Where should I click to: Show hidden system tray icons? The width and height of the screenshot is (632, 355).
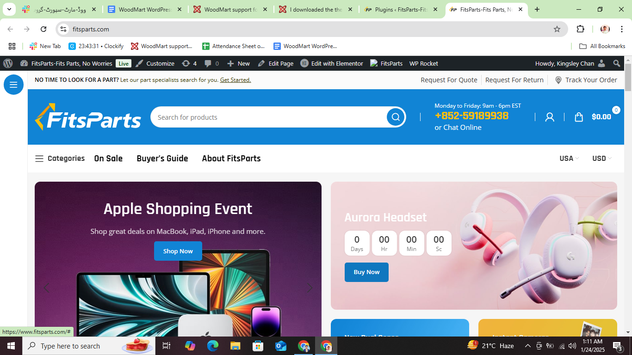pos(527,346)
